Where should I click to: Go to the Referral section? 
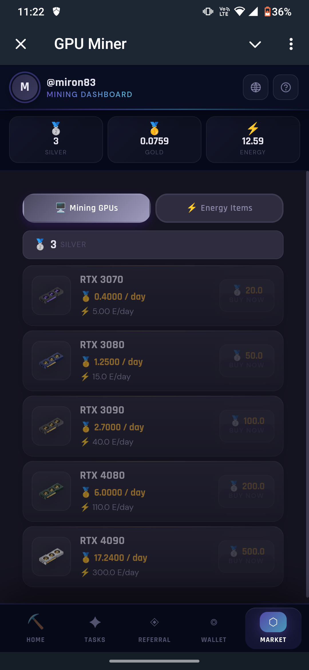154,627
